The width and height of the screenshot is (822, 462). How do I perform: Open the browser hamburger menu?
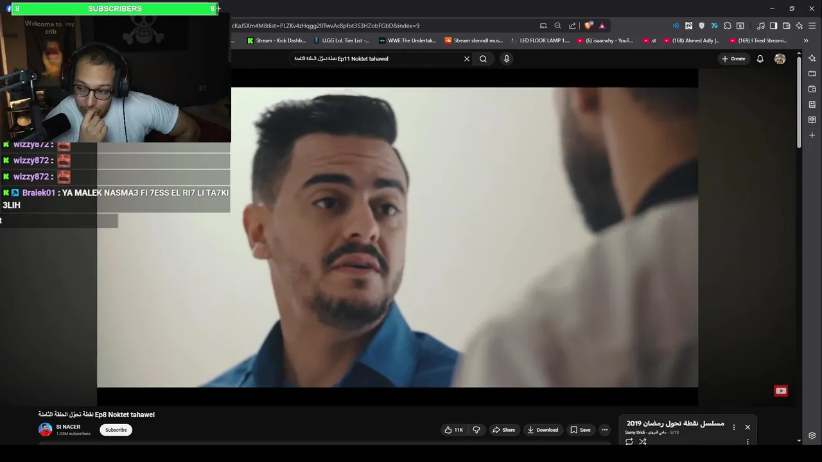[x=812, y=26]
